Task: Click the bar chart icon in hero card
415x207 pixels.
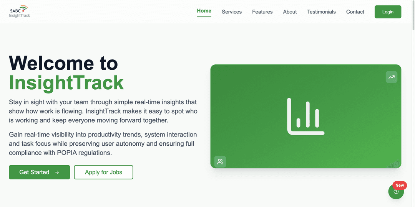Action: pyautogui.click(x=305, y=116)
